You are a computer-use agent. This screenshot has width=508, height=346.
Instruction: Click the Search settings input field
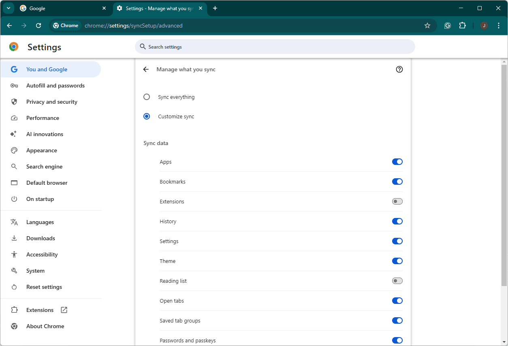click(x=275, y=47)
